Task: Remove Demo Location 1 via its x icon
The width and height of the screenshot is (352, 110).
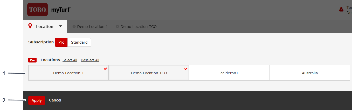Action: [x=74, y=27]
